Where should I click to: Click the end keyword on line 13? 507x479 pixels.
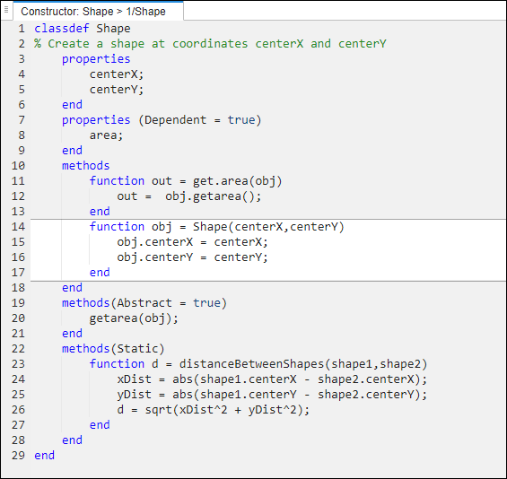[100, 212]
